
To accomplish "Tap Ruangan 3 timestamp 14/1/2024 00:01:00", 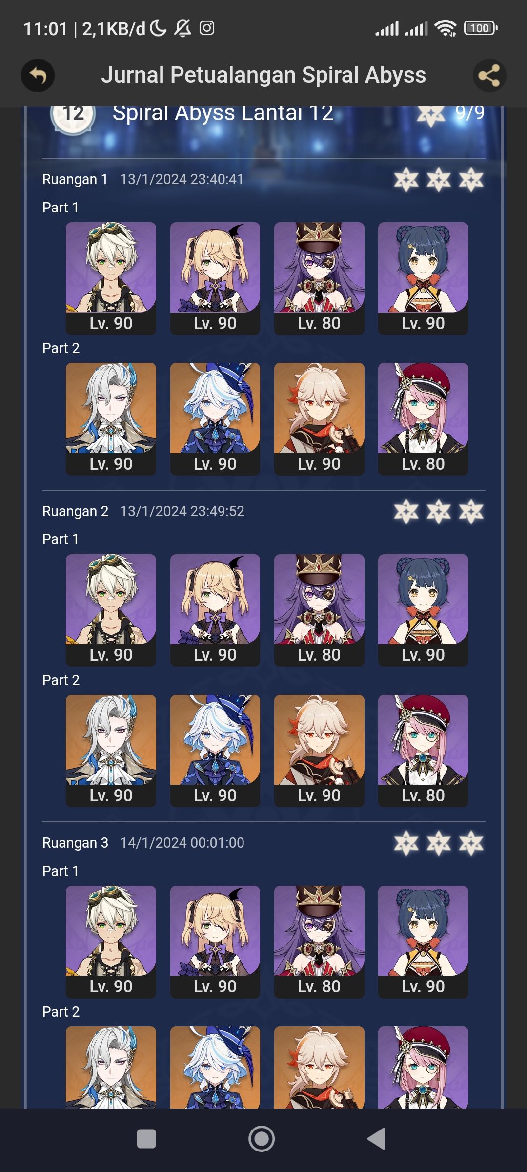I will (182, 843).
